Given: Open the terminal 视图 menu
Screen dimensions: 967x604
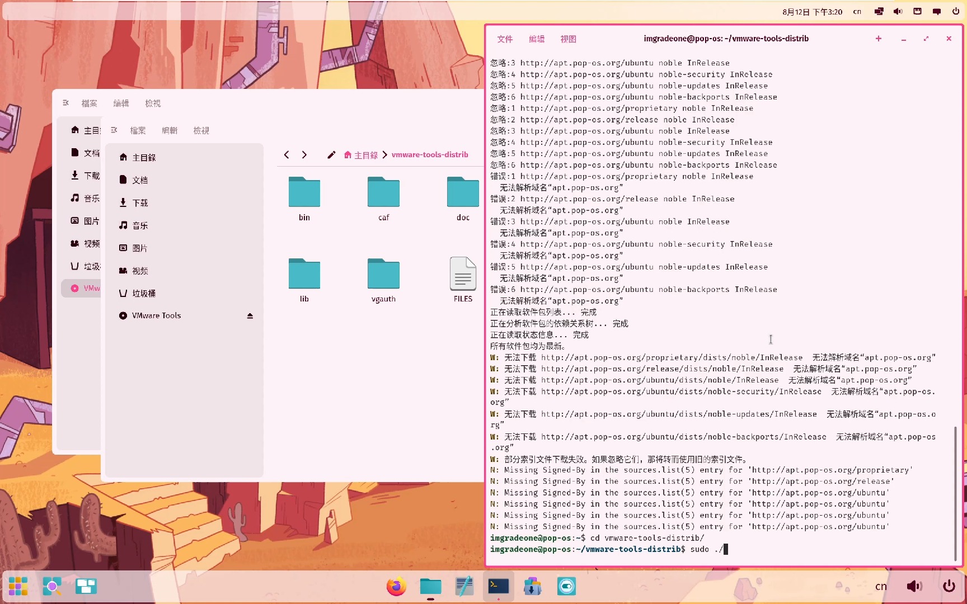Looking at the screenshot, I should point(569,39).
